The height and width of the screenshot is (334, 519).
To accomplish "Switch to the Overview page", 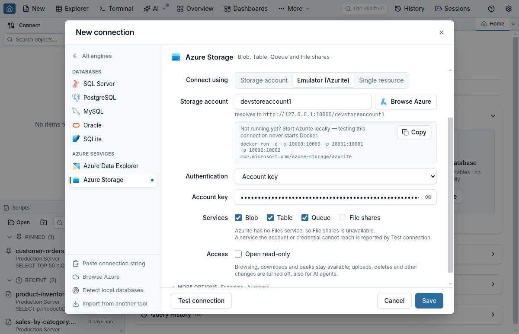I will (195, 8).
